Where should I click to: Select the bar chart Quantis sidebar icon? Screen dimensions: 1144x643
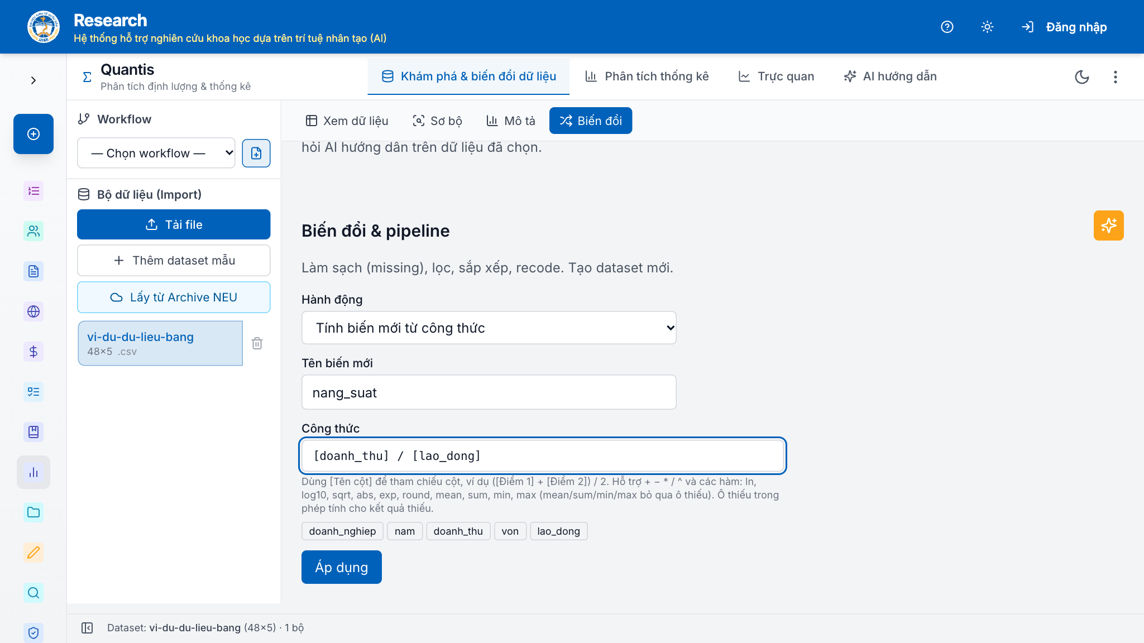pyautogui.click(x=33, y=472)
